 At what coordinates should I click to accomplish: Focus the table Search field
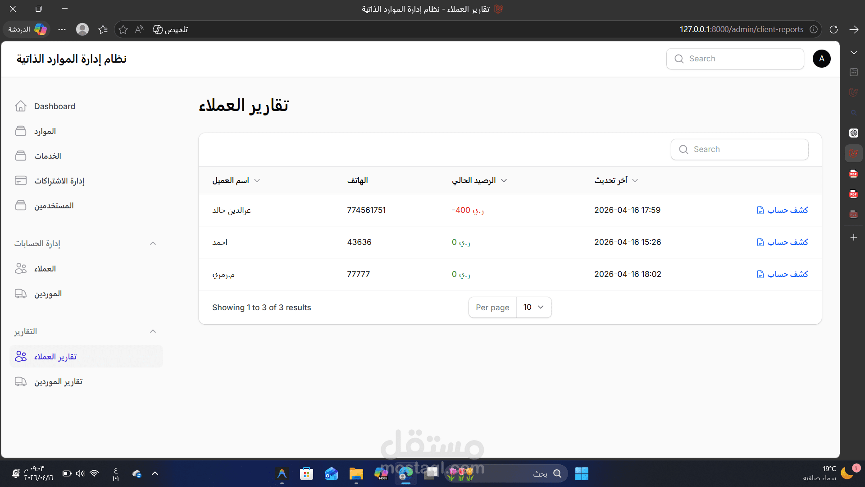click(x=739, y=149)
